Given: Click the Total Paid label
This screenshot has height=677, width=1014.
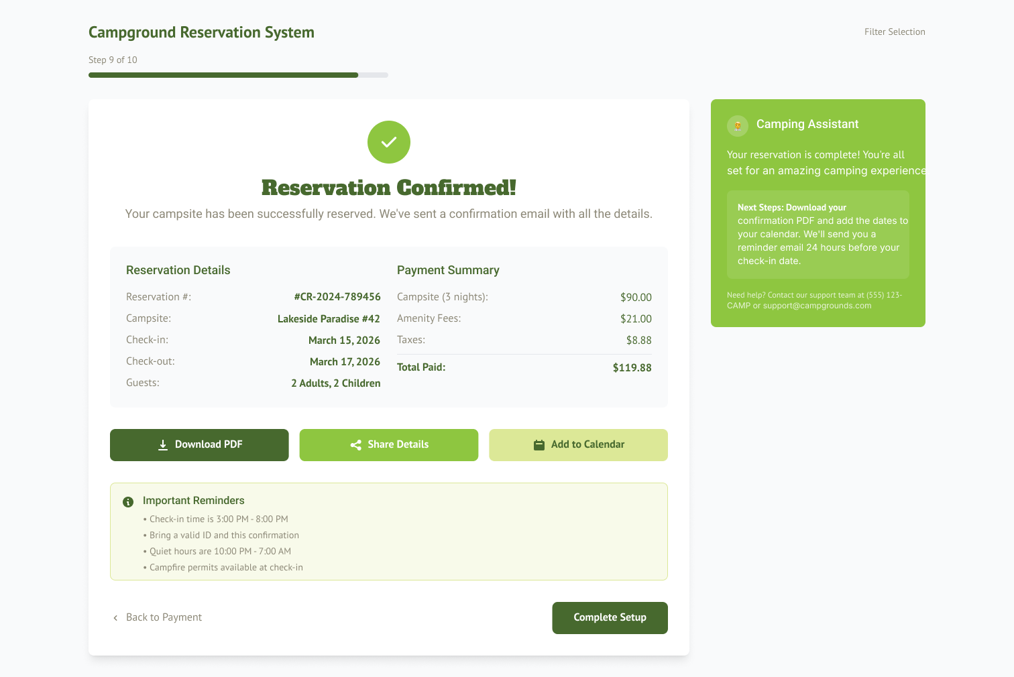Looking at the screenshot, I should pos(421,367).
